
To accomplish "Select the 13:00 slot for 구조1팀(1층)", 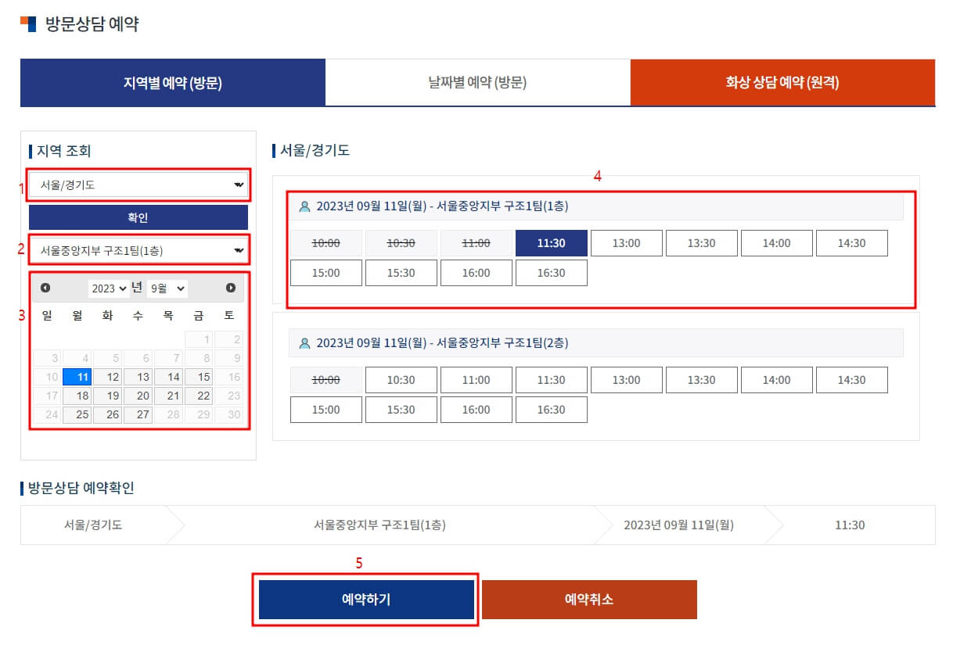I will pos(626,242).
